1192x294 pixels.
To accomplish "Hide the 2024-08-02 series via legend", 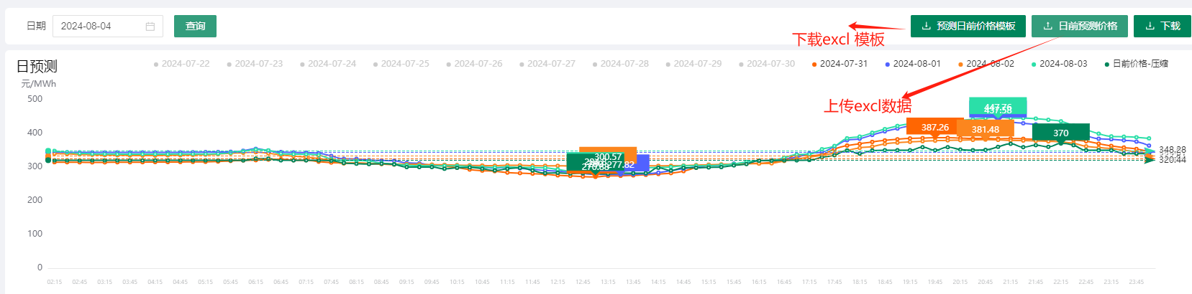I will pyautogui.click(x=989, y=64).
